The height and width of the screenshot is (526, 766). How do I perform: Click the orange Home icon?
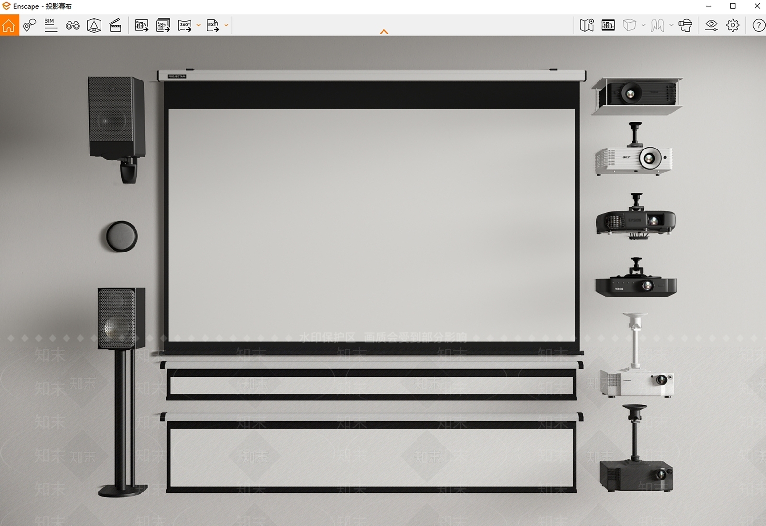(9, 25)
